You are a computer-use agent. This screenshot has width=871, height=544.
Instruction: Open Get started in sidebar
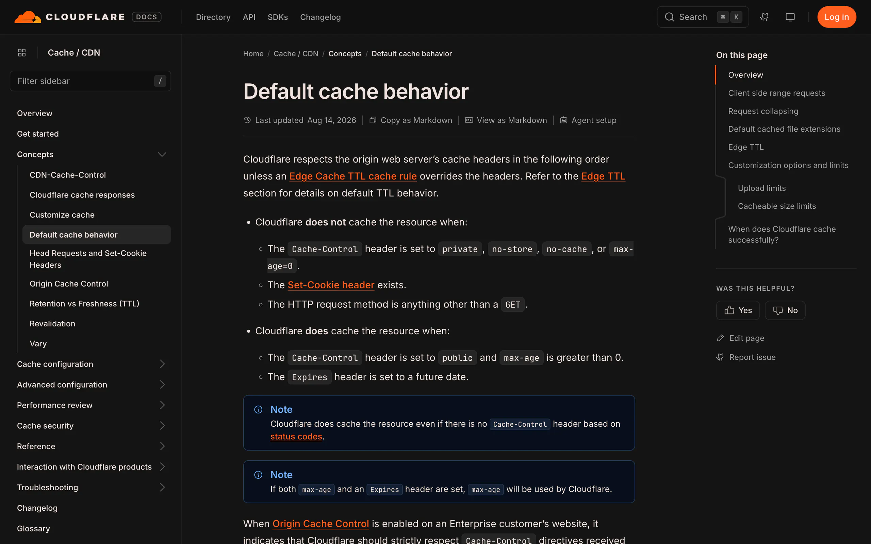[38, 134]
